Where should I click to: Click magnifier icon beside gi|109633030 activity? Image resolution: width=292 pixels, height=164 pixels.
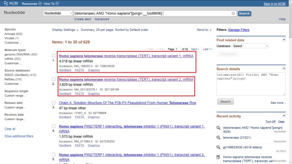218,147
